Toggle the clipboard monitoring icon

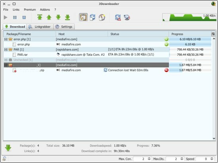coord(83,17)
